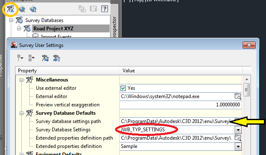Click scroll up arrow in settings list
Viewport: 266px width, 155px height.
[x=247, y=79]
